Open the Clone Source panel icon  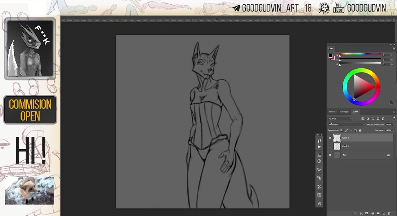319,178
